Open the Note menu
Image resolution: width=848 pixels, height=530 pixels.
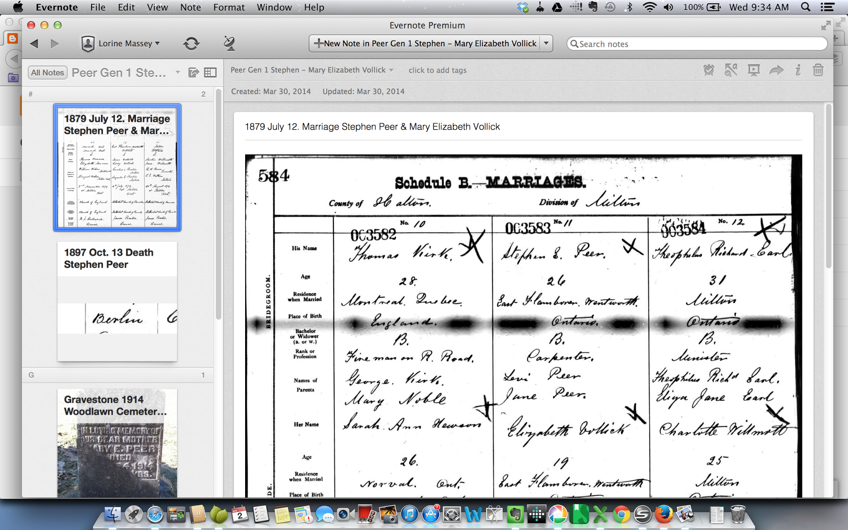point(190,7)
